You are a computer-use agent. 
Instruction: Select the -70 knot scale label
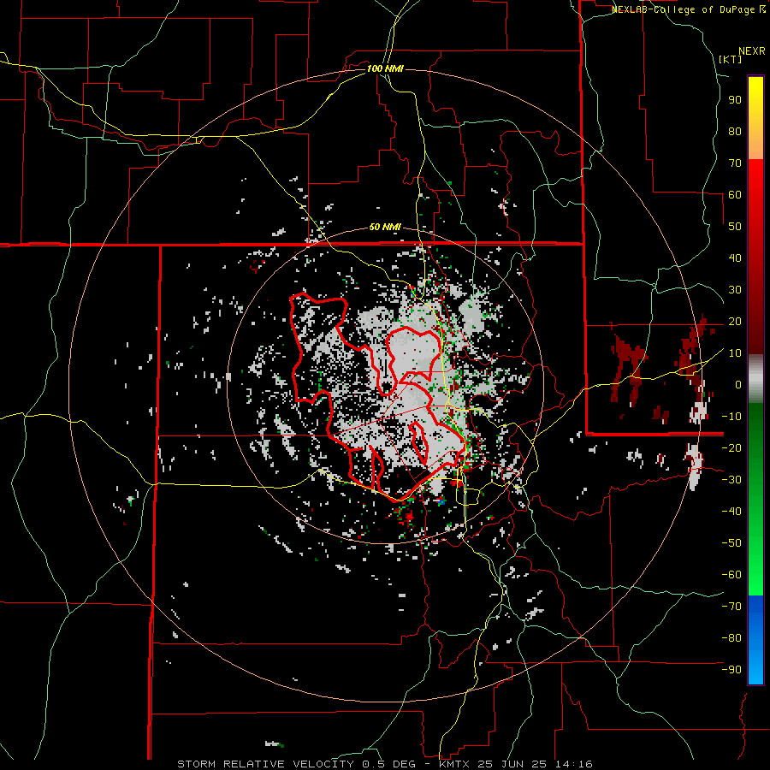[731, 606]
